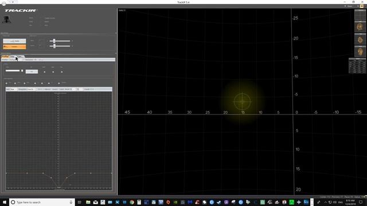367x206 pixels.
Task: Click the grey button above the orange button
Action: pyautogui.click(x=14, y=41)
